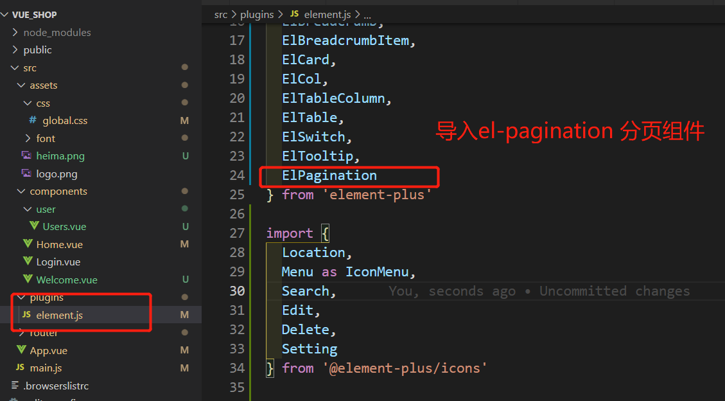Click line number 30 in the gutter

[x=237, y=291]
